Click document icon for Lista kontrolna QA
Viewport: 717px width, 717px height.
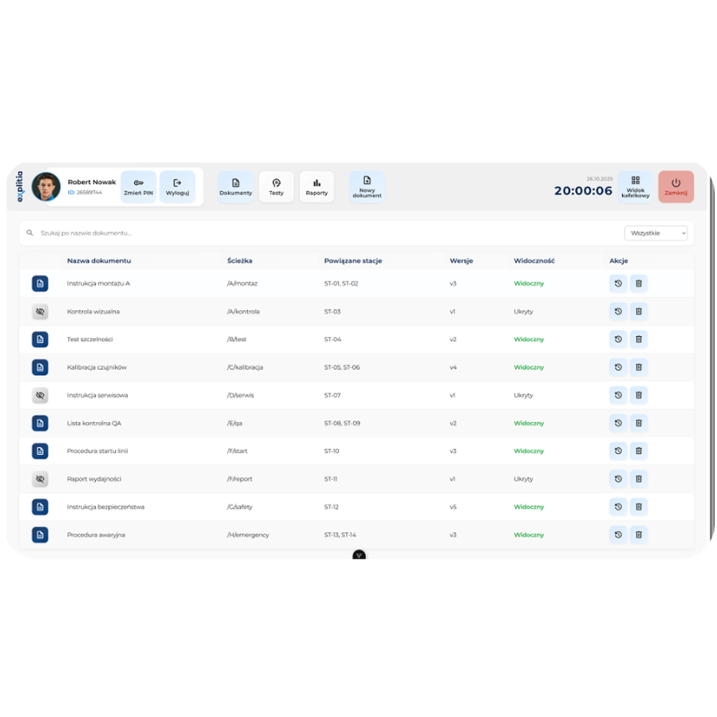coord(40,423)
